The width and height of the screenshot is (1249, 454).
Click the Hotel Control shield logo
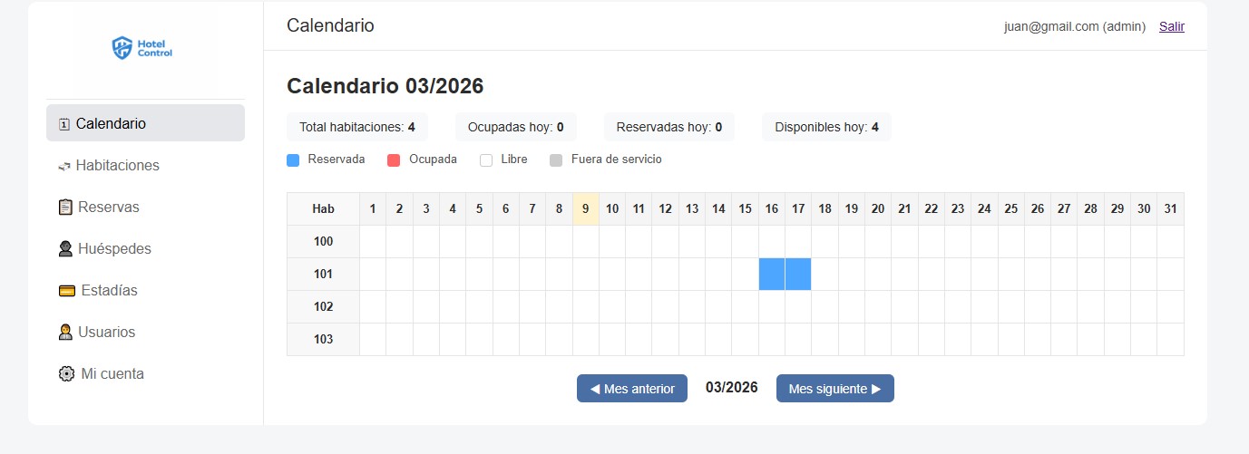(122, 47)
